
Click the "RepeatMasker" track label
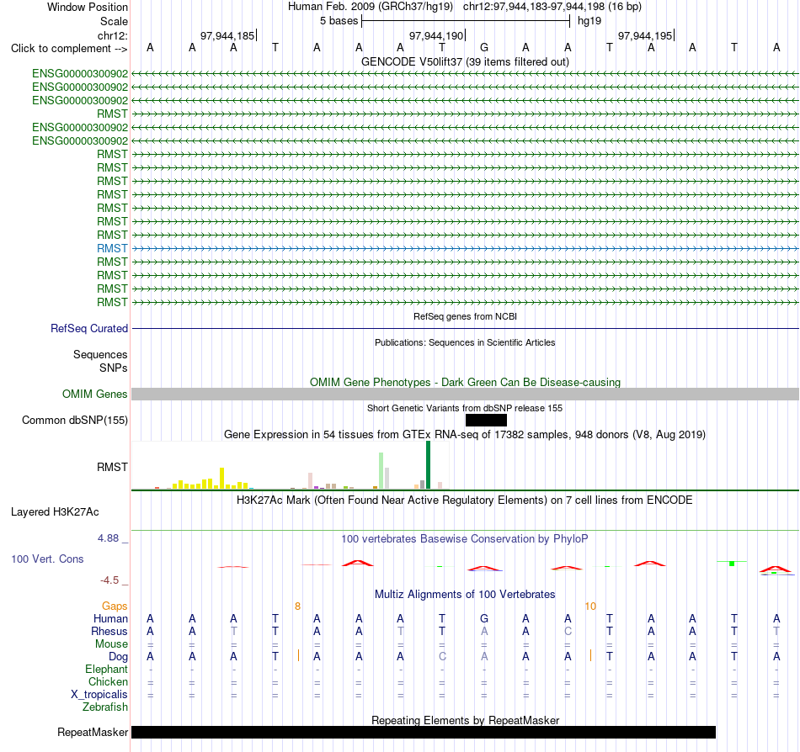93,733
